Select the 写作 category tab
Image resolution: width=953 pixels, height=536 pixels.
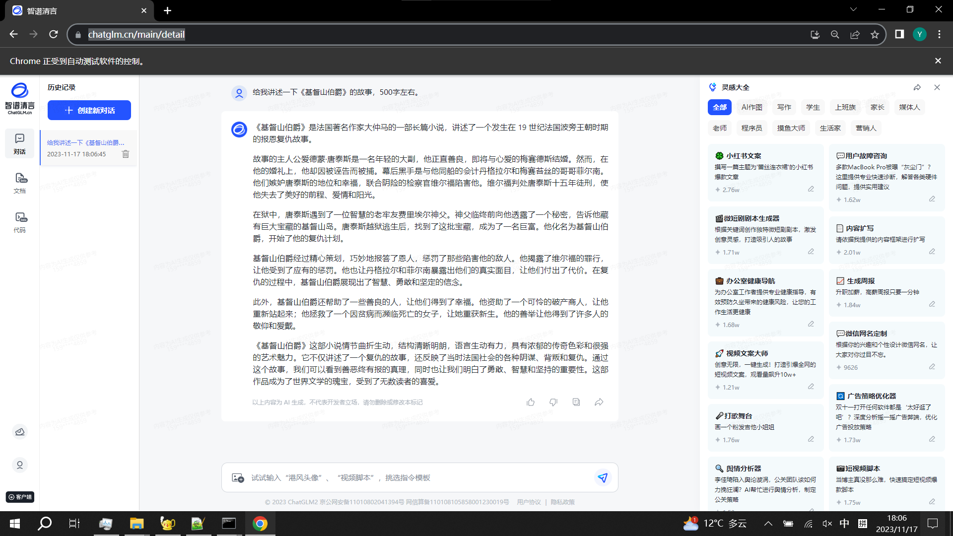click(x=784, y=107)
